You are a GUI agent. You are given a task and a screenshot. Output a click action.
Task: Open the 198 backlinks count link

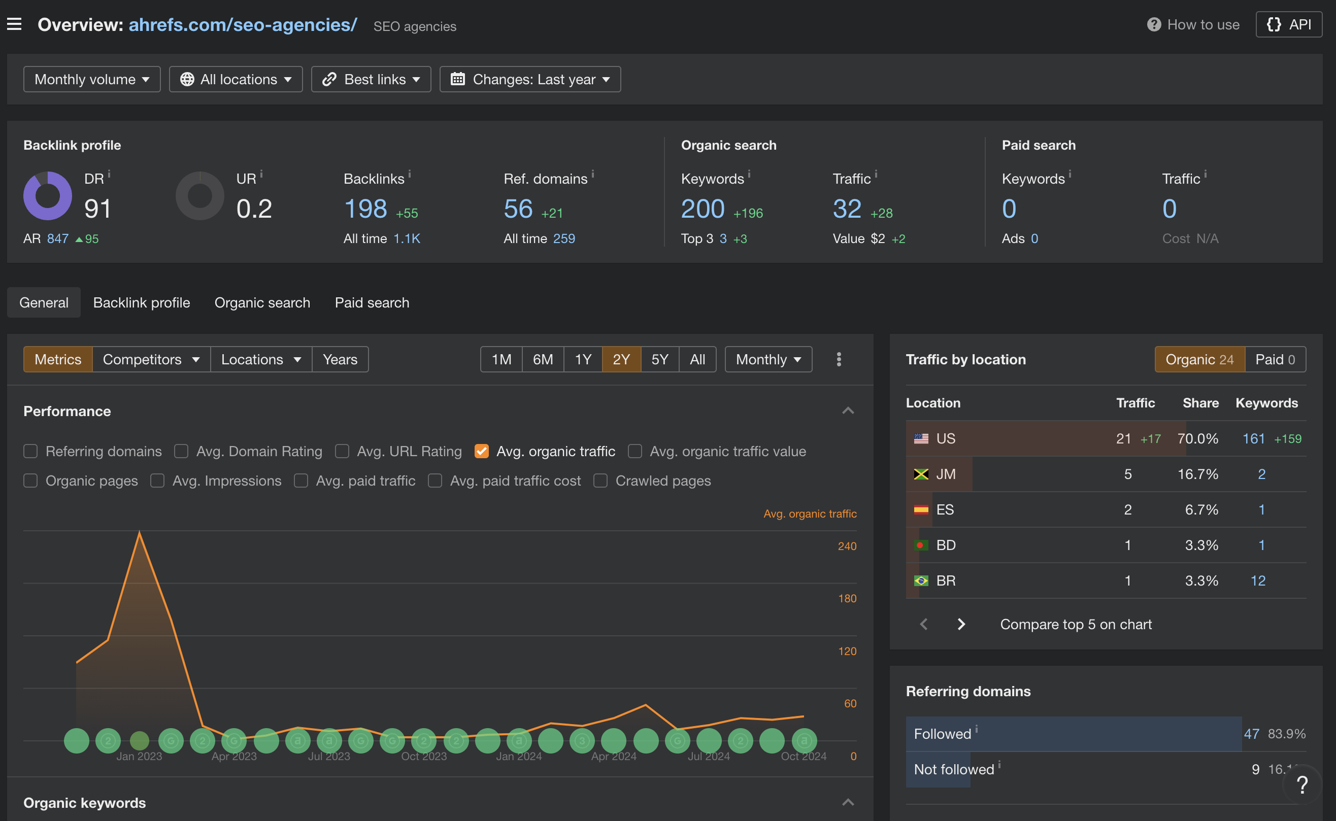point(365,209)
